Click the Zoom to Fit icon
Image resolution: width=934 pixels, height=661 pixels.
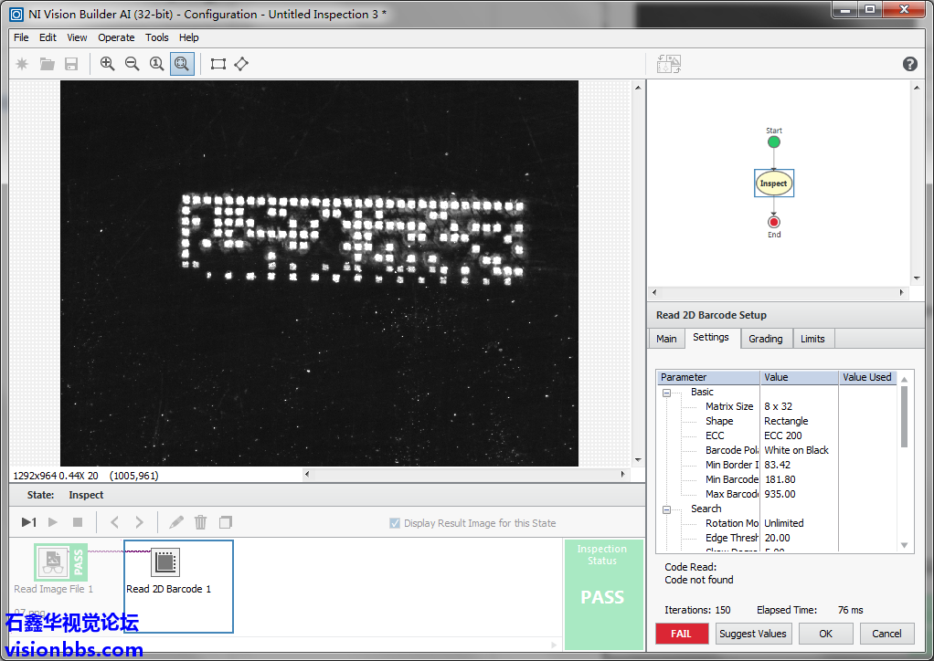click(182, 64)
